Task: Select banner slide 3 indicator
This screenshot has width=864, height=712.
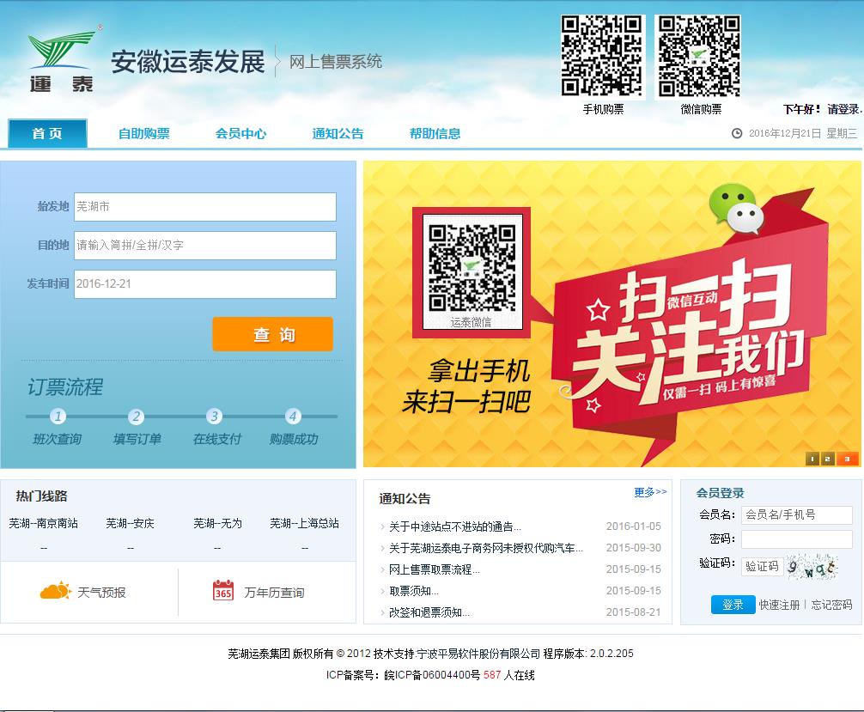Action: 848,459
